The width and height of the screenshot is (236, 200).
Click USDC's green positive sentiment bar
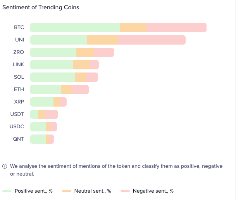coord(38,127)
